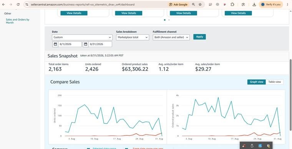Open the browser Downloads icon

pos(254,5)
